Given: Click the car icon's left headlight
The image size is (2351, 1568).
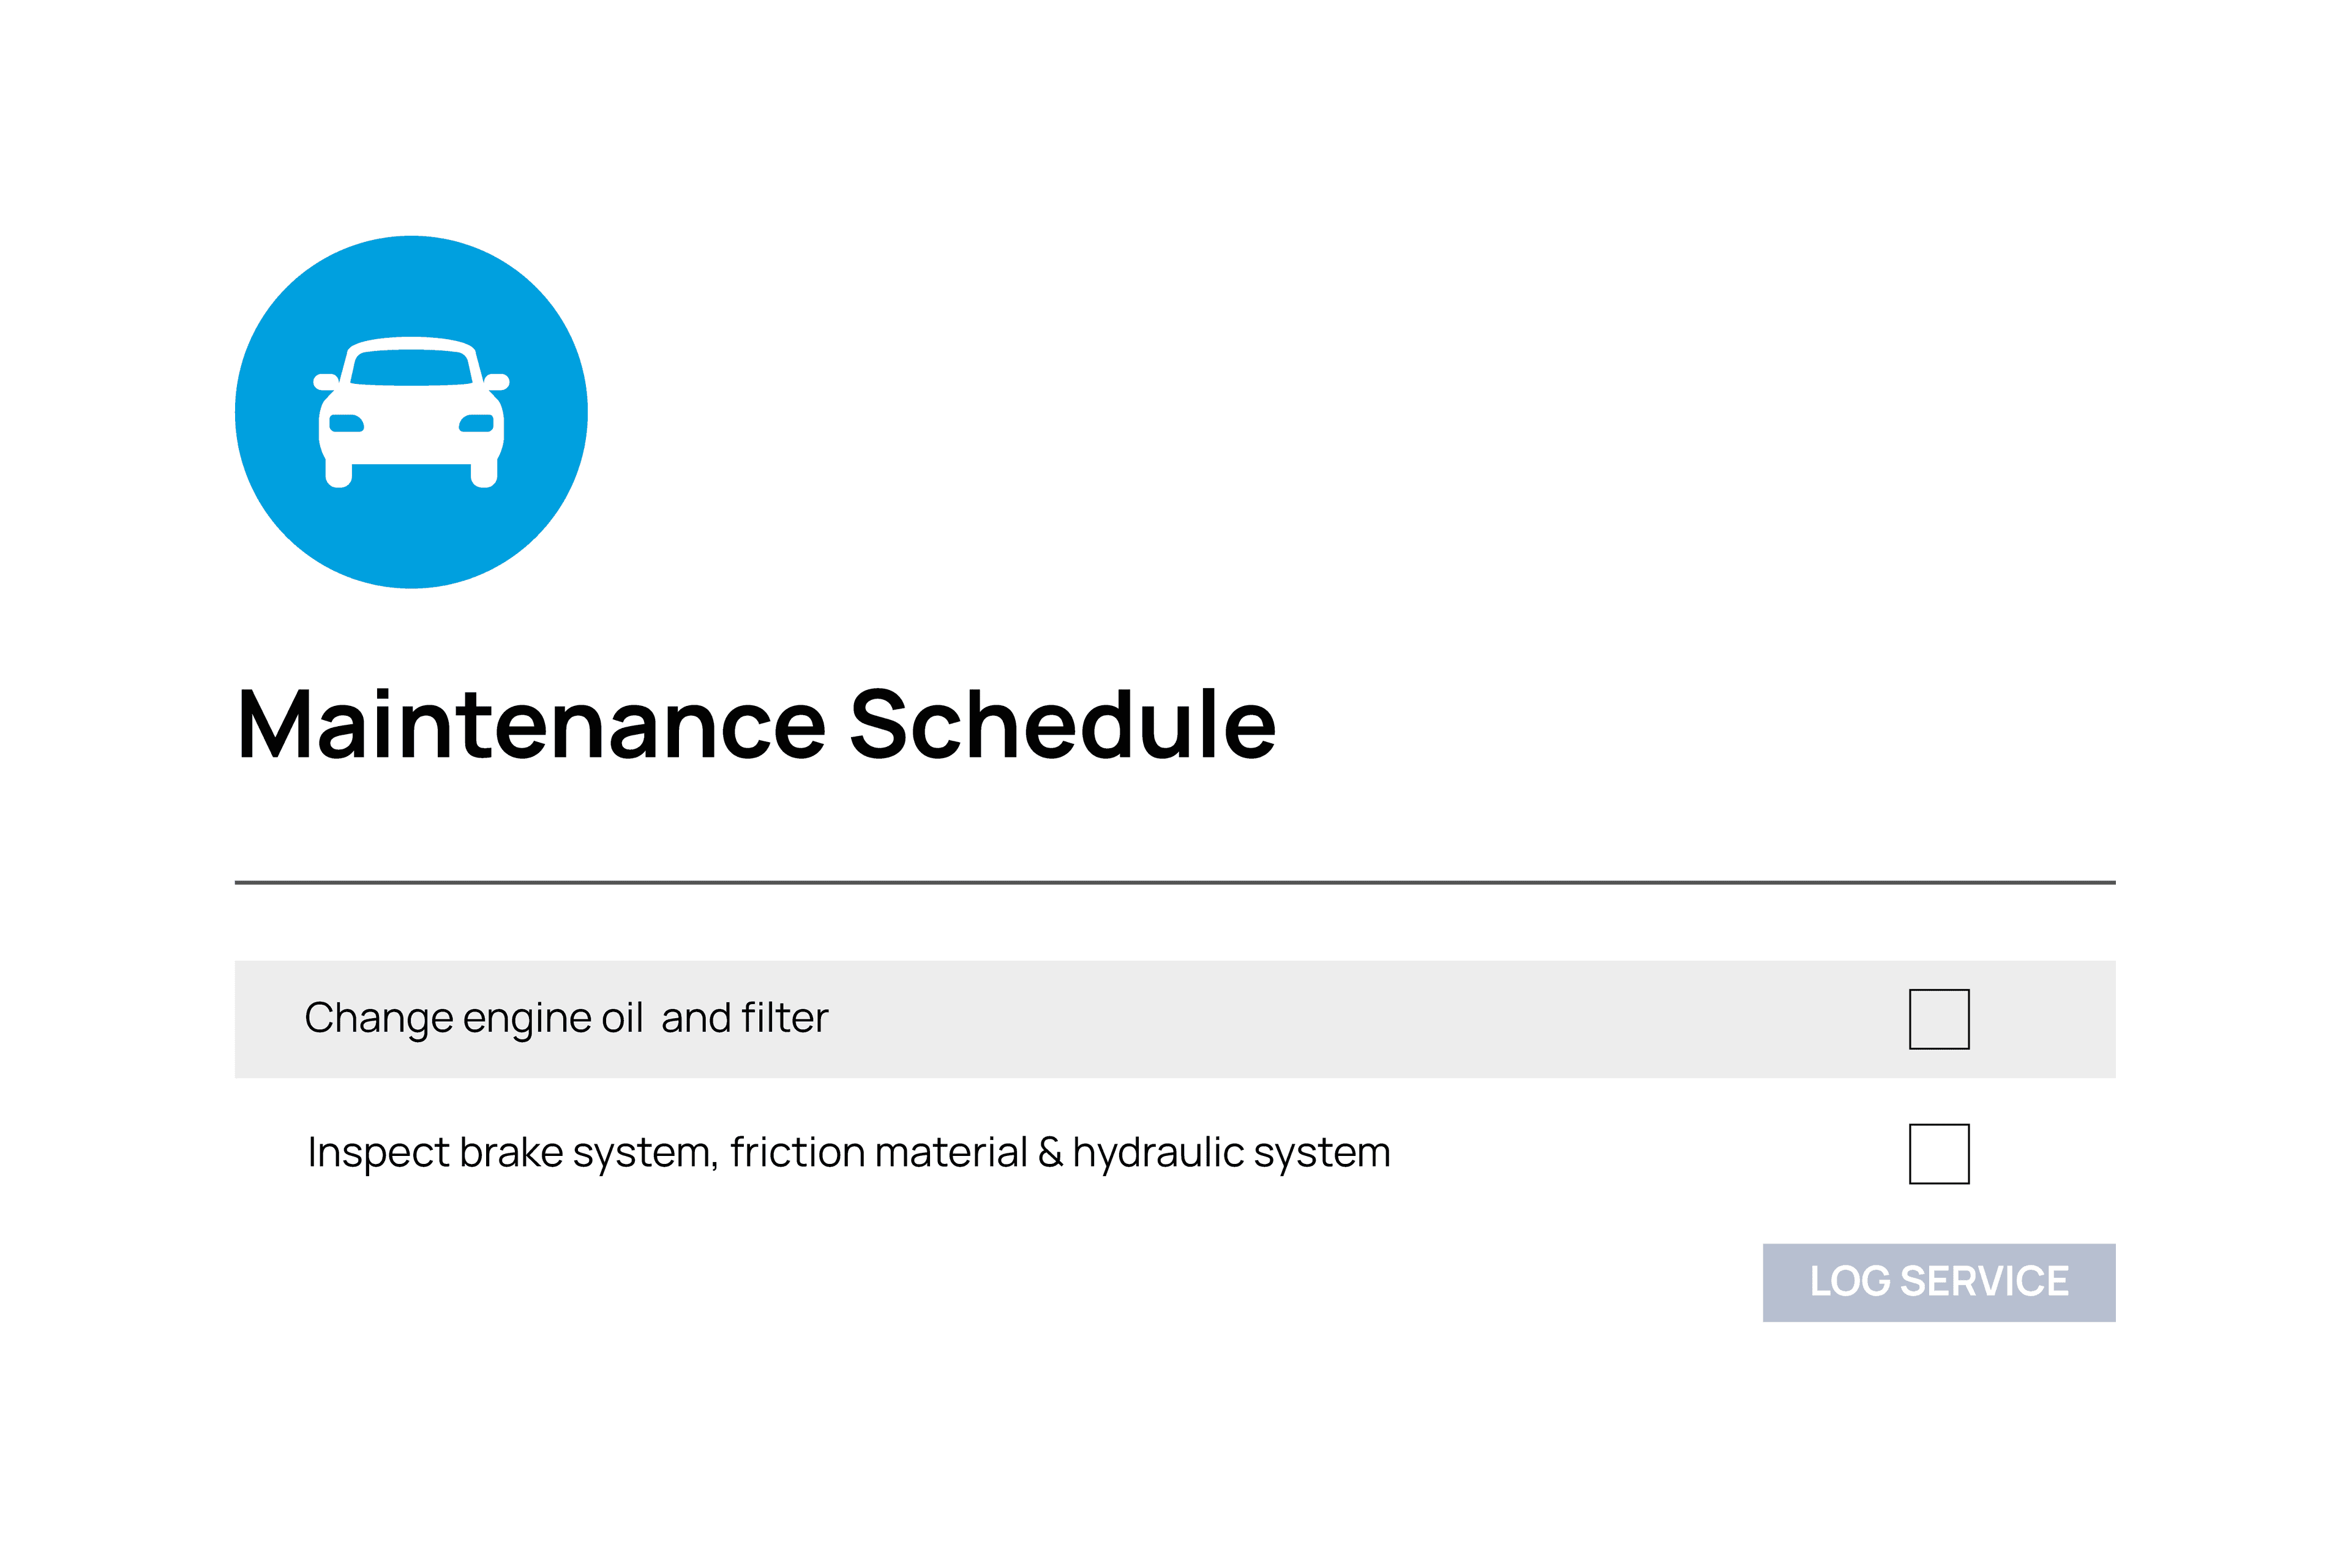Looking at the screenshot, I should pos(346,423).
